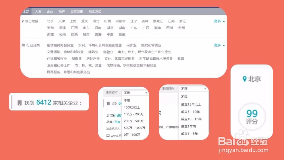Viewport: 284px width, 160px height.
Task: Click the 99 评分 score circle
Action: 252,116
